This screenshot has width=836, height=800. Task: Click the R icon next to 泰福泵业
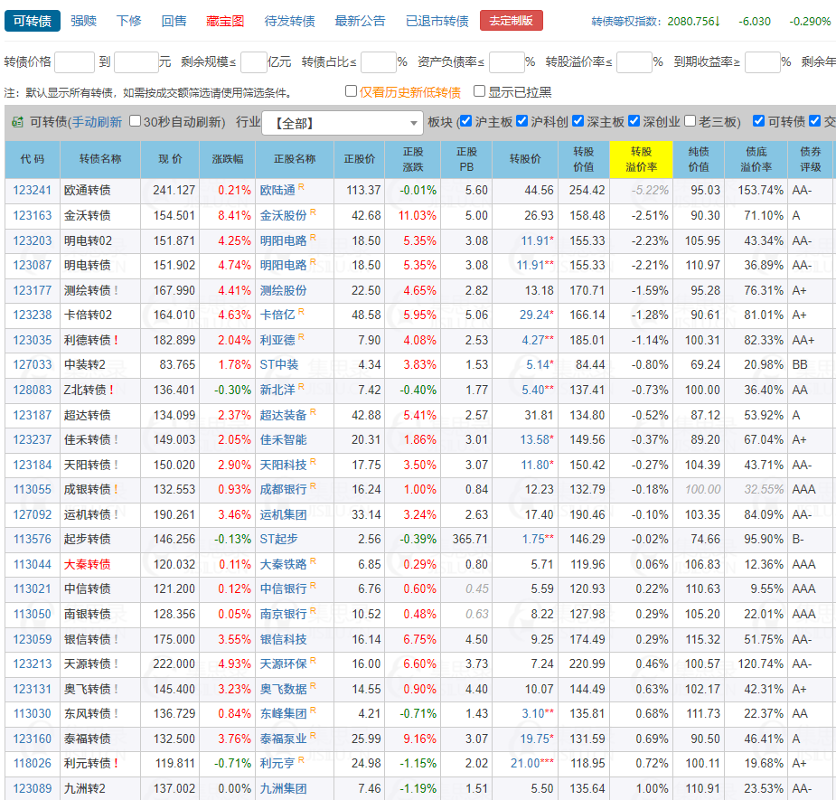[x=313, y=736]
